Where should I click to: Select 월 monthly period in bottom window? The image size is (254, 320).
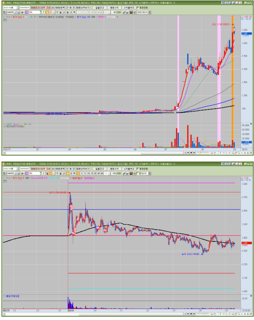pos(61,174)
